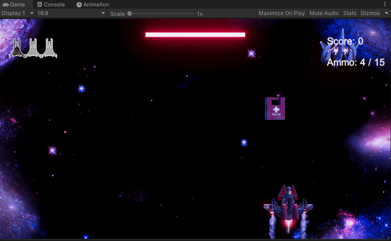The width and height of the screenshot is (391, 241).
Task: Click the Scale label
Action: [x=117, y=14]
